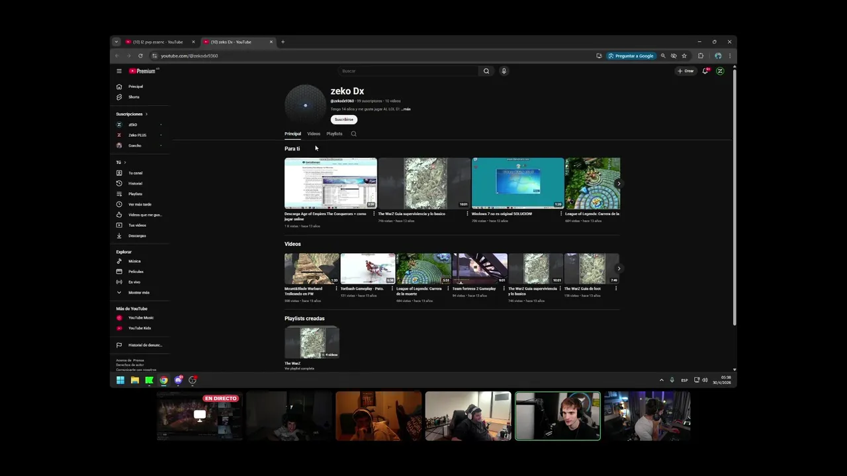Reload the page in Chrome
The width and height of the screenshot is (847, 476).
pyautogui.click(x=140, y=56)
